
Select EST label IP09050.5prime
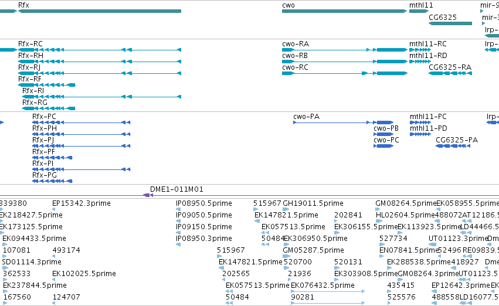204,215
